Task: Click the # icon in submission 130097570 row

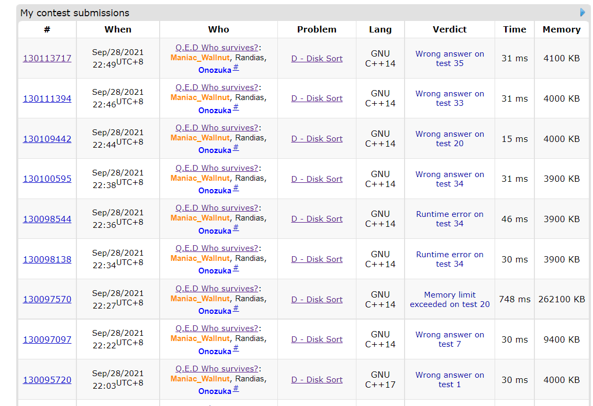Action: pos(236,309)
